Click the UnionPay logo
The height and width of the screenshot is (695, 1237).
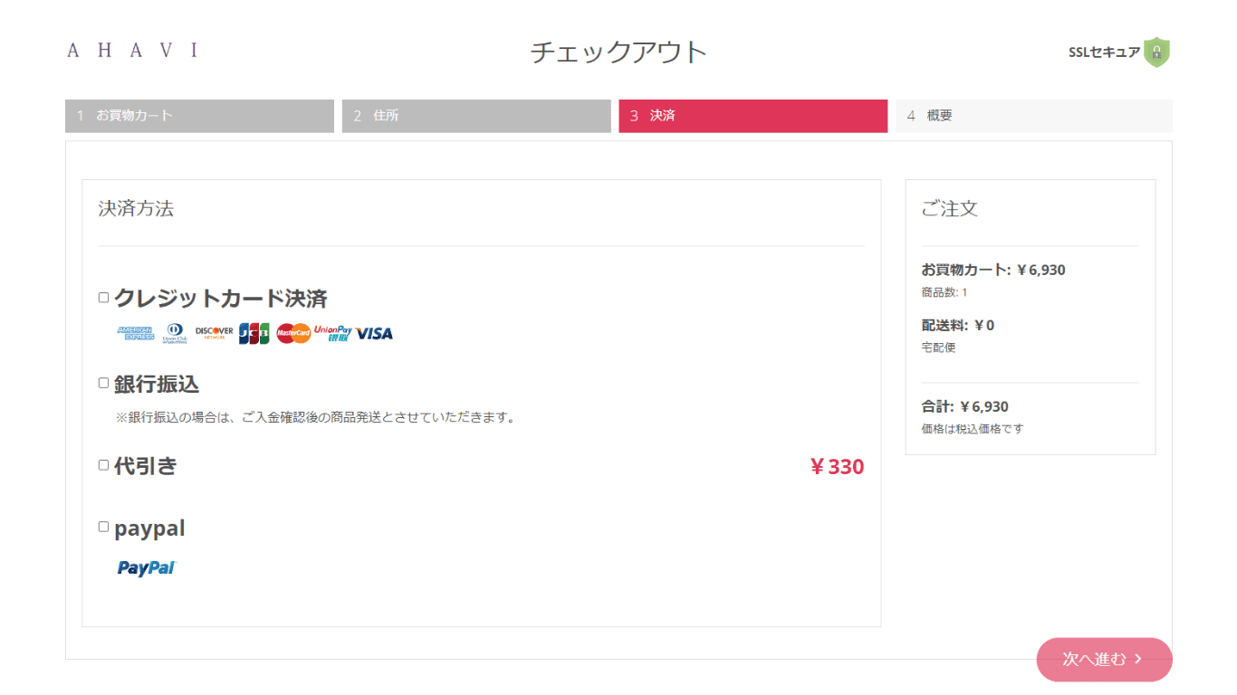(x=332, y=333)
